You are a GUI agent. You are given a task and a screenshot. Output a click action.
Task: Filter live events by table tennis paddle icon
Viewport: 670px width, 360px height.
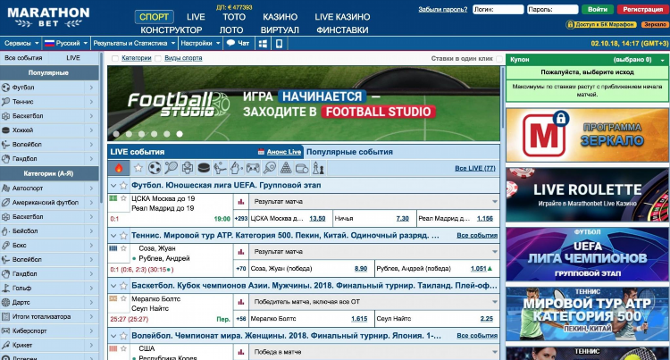click(270, 168)
